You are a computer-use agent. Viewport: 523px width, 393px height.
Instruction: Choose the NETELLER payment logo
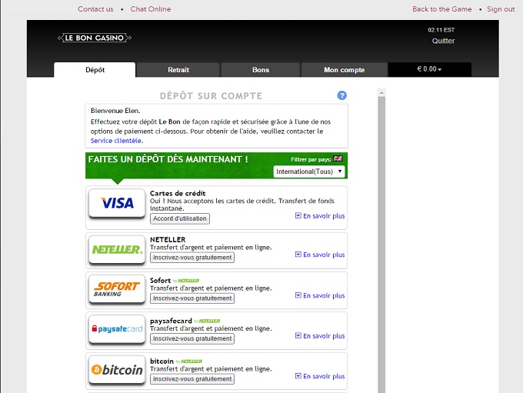click(x=116, y=249)
